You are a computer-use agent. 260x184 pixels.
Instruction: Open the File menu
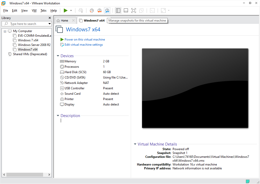point(5,11)
